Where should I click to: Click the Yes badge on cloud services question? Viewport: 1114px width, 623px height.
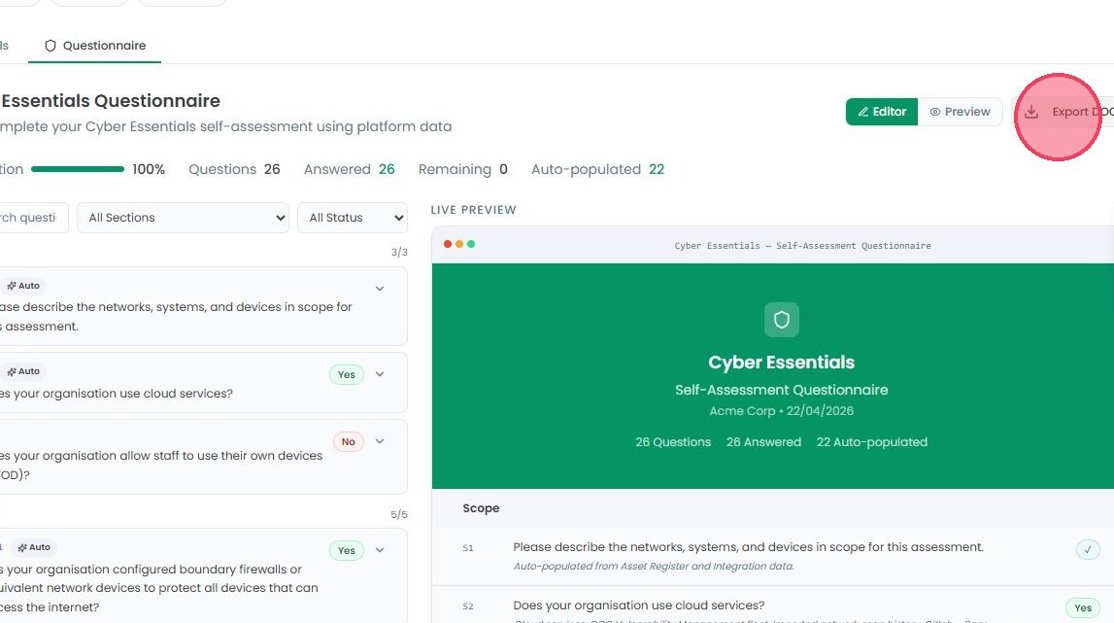tap(346, 375)
